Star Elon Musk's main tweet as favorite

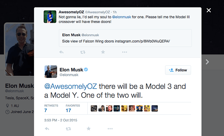coord(89,129)
